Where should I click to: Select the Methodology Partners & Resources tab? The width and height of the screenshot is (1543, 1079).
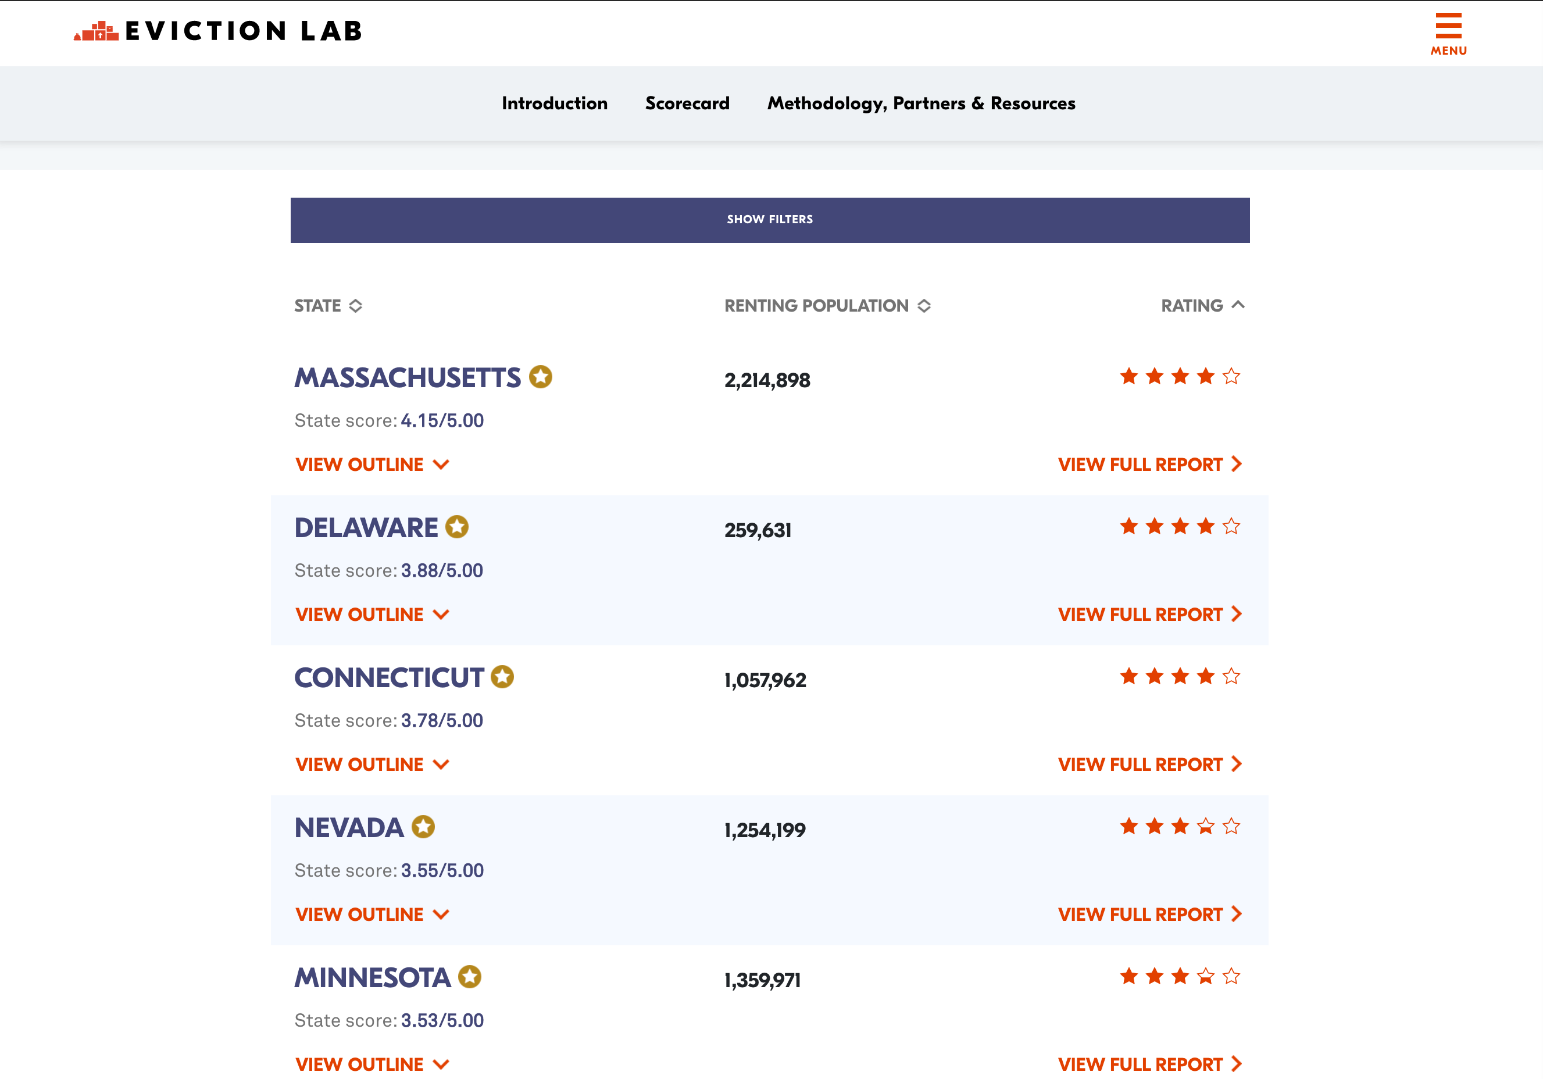click(920, 103)
